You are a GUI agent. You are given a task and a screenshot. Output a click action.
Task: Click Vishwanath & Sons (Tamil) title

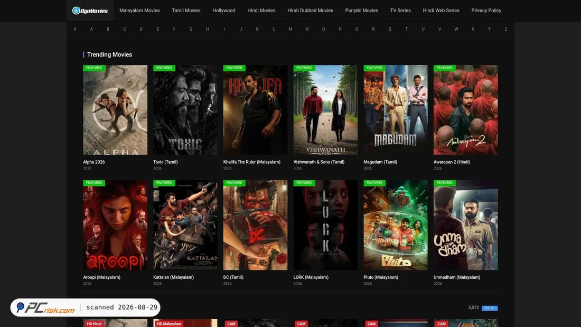(x=318, y=162)
